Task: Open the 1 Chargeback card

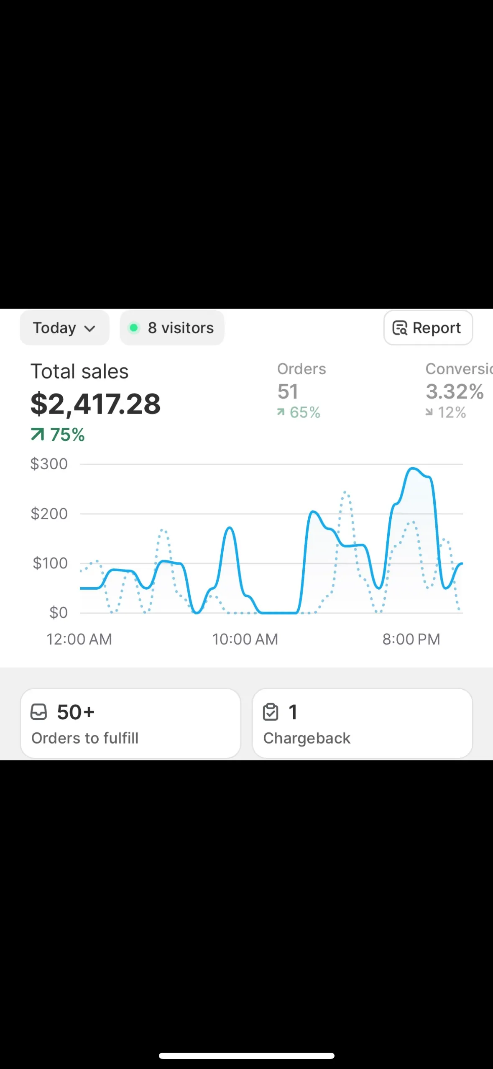Action: pos(363,723)
